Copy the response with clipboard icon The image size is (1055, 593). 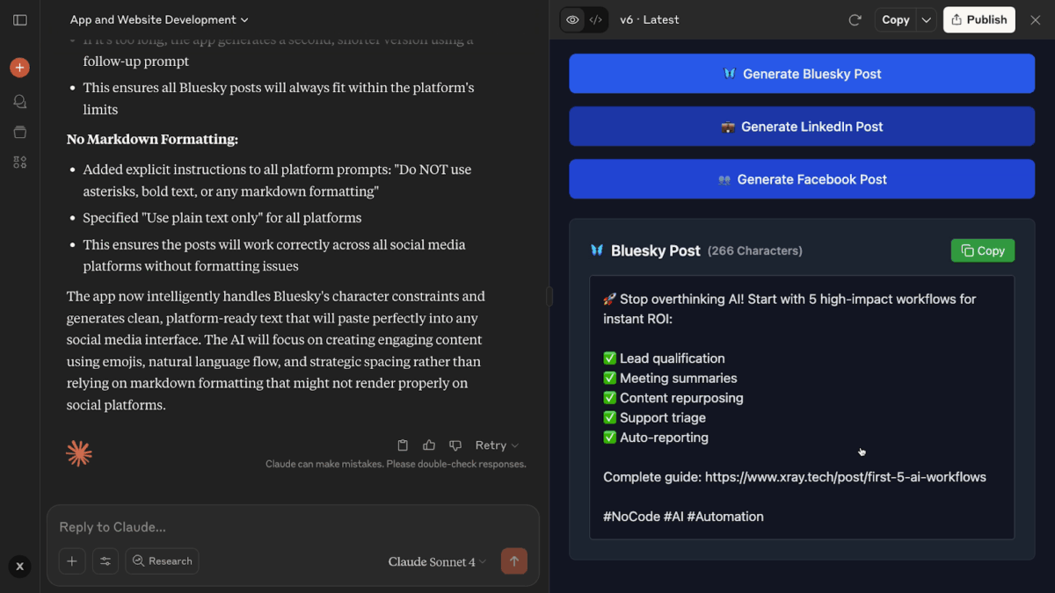403,445
